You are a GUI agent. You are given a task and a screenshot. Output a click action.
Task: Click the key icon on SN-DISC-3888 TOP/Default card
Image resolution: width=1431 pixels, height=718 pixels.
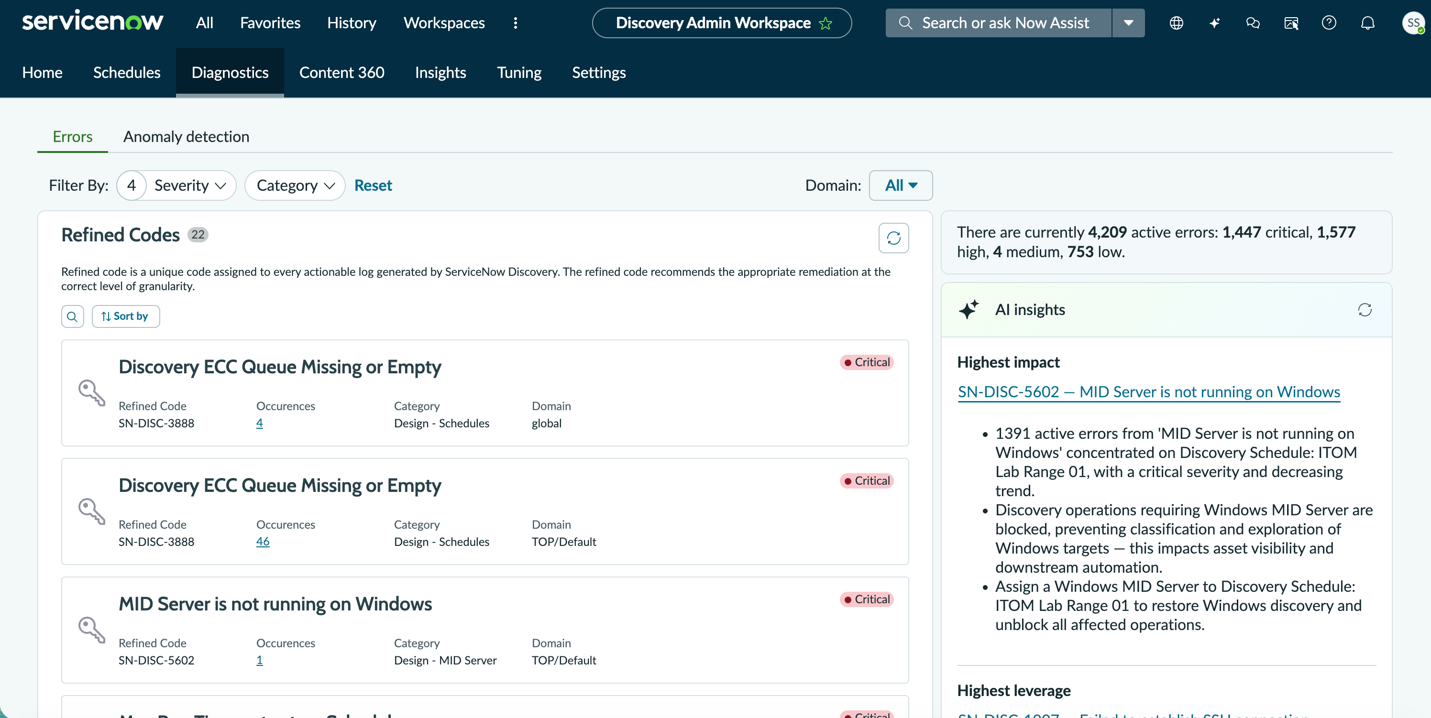(92, 511)
